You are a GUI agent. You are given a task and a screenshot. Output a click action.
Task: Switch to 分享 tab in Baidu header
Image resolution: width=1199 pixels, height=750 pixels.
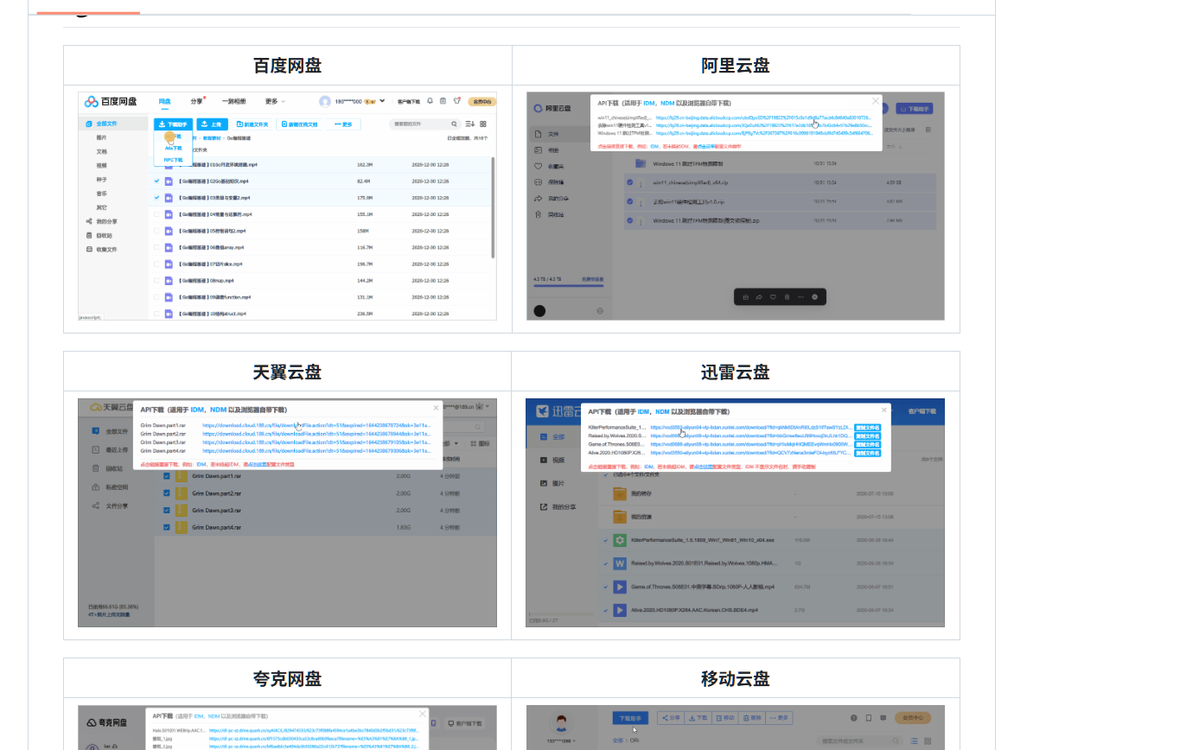pos(197,101)
